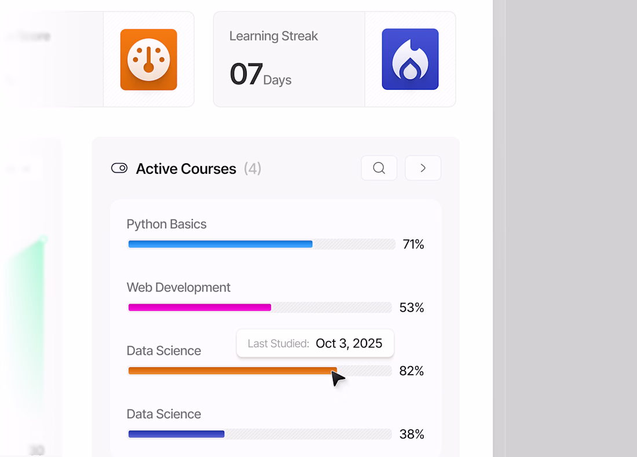Viewport: 637px width, 457px height.
Task: Select the Data Science course at 82%
Action: pyautogui.click(x=164, y=350)
